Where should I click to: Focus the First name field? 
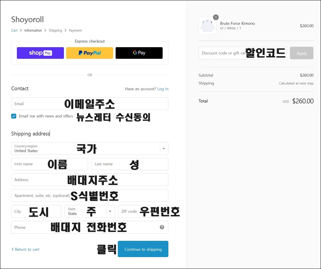coord(49,164)
